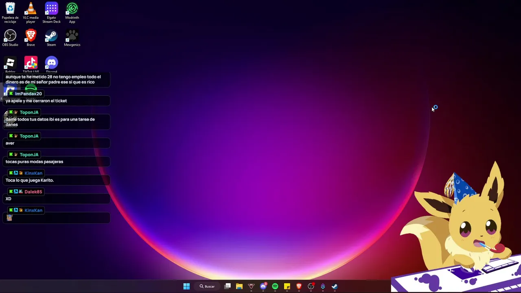This screenshot has height=293, width=521.
Task: Click message 'aunque te he metido 28 no tengo empleo'
Action: pos(53,79)
